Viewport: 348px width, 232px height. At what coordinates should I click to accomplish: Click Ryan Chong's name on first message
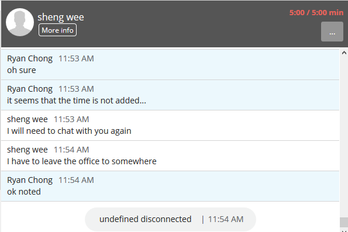[x=30, y=58]
